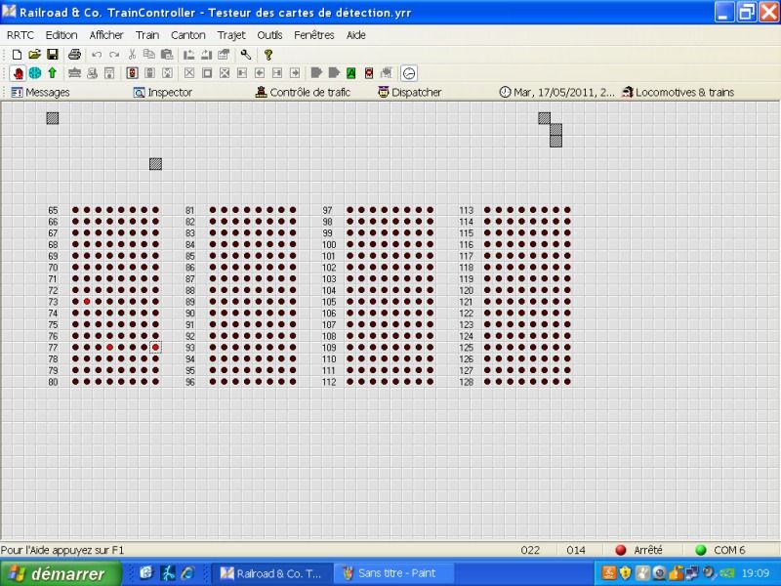Click the Paste clipboard icon

(167, 55)
